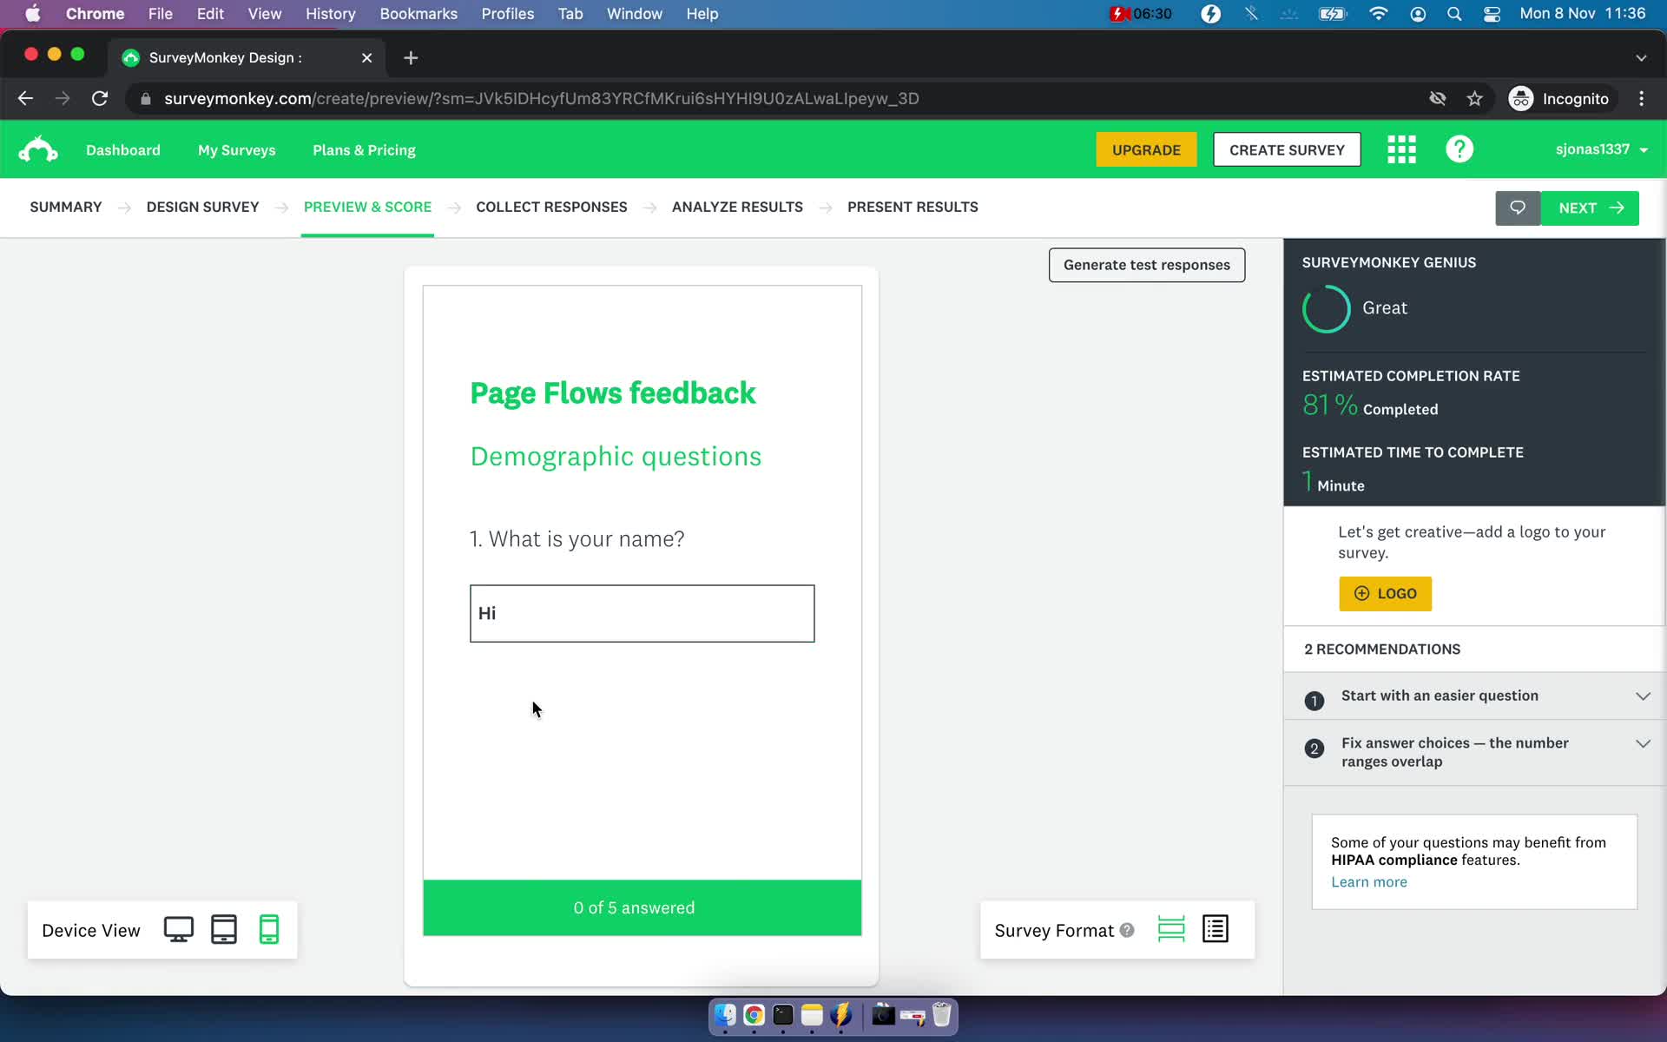
Task: Expand the 'Start with an easier question' recommendation
Action: 1644,696
